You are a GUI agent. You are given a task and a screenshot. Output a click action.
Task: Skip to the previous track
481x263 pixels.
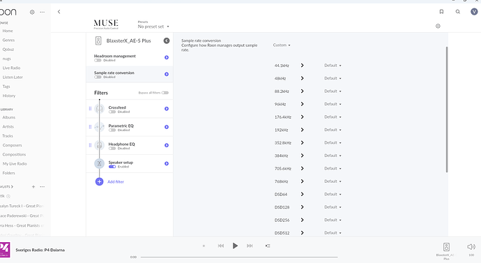[x=220, y=246]
